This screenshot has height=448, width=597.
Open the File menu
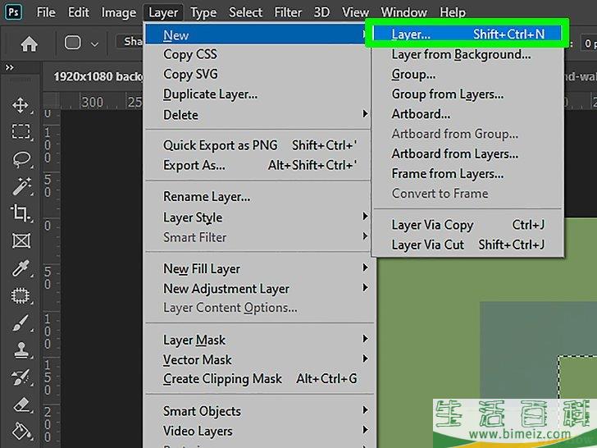click(46, 12)
